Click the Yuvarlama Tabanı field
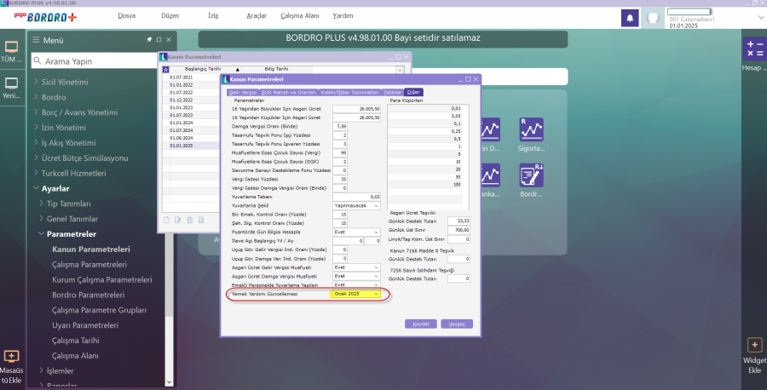 356,197
